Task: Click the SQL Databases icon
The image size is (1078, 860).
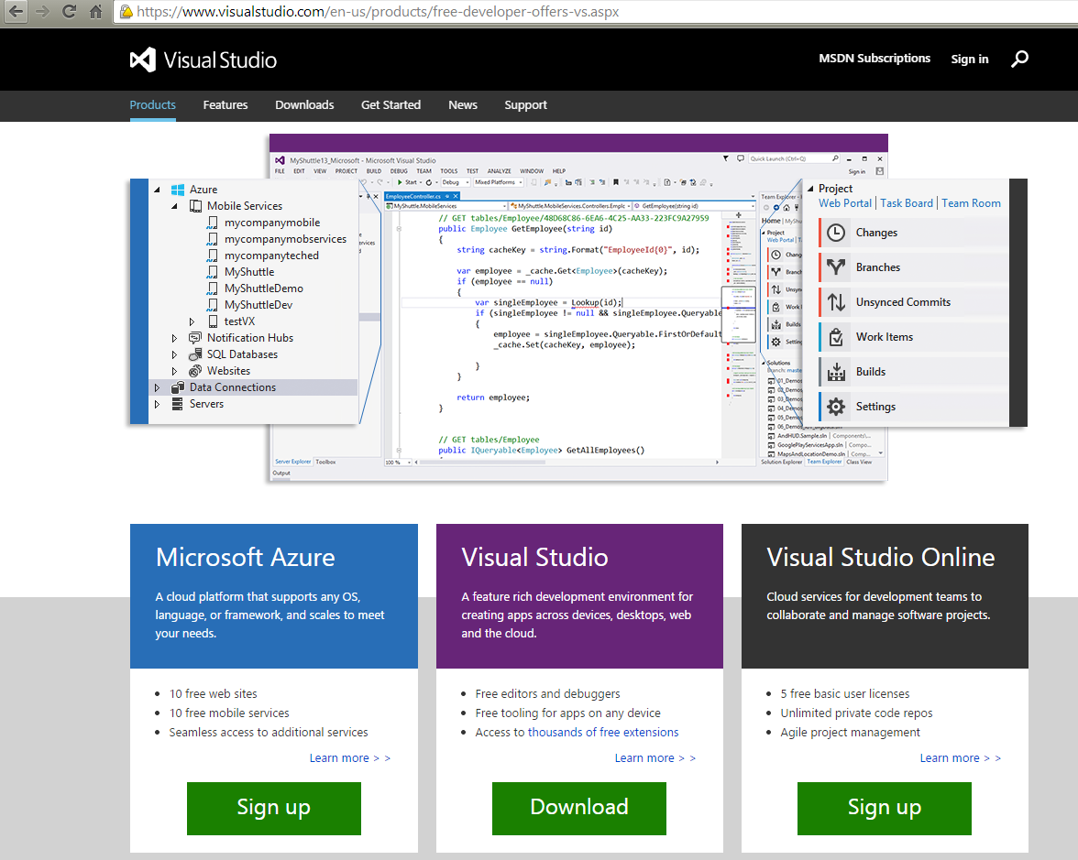Action: 195,354
